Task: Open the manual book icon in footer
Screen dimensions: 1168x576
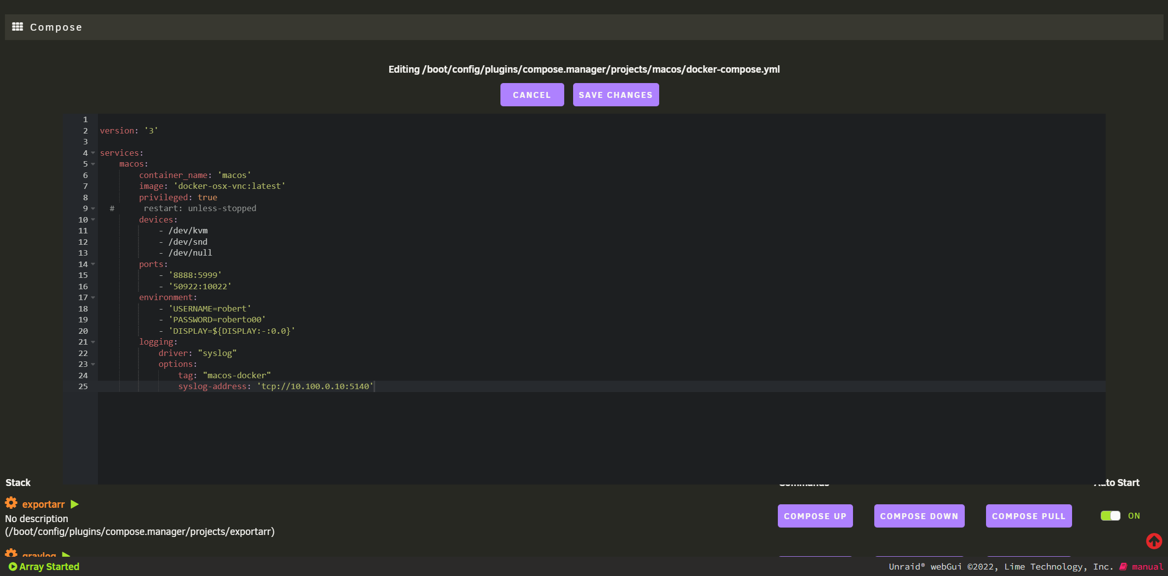Action: click(1123, 567)
